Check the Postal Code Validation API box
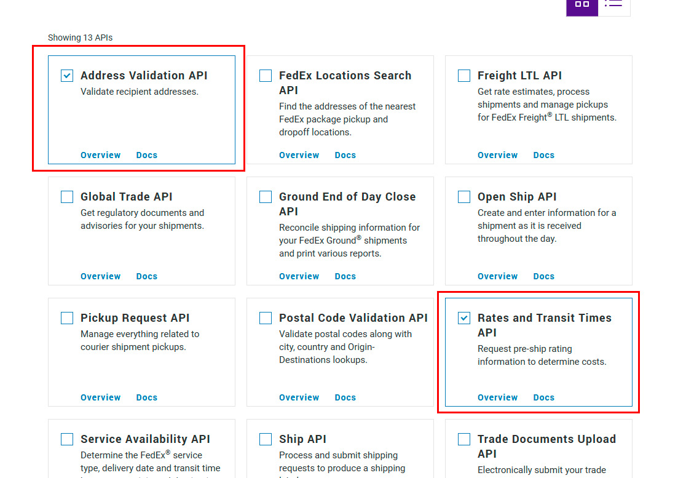 pyautogui.click(x=266, y=318)
